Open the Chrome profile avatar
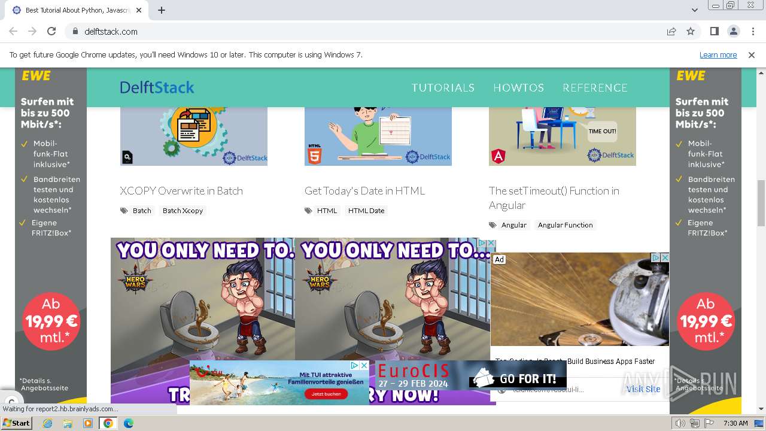 (733, 31)
